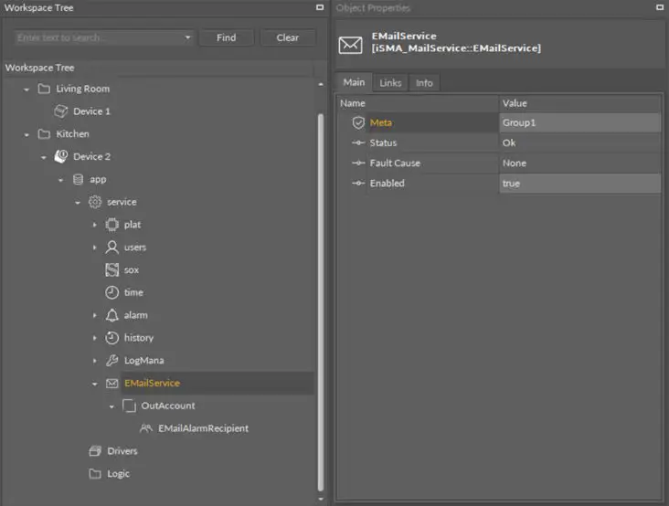The height and width of the screenshot is (506, 669).
Task: Click the alarm bell icon
Action: pyautogui.click(x=111, y=315)
